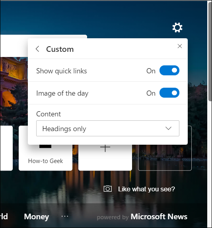Select the partially visible World tab

click(4, 216)
